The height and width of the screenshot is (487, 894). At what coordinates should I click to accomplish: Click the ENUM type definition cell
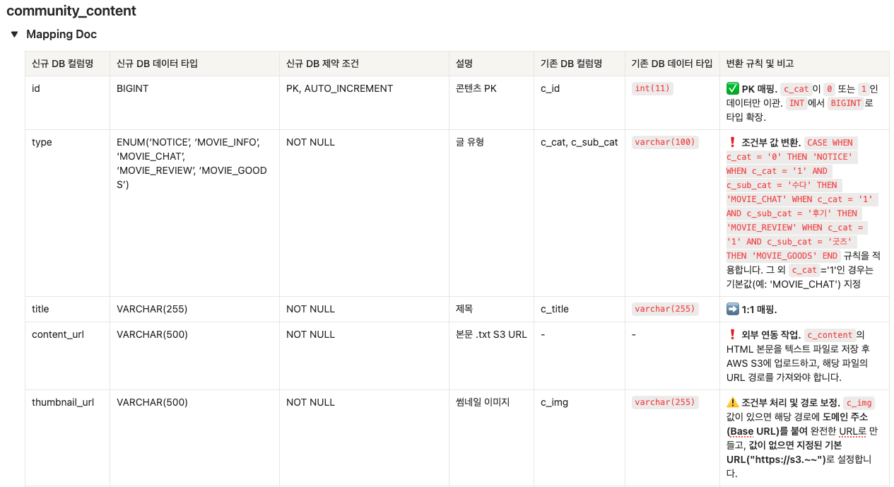pos(192,163)
